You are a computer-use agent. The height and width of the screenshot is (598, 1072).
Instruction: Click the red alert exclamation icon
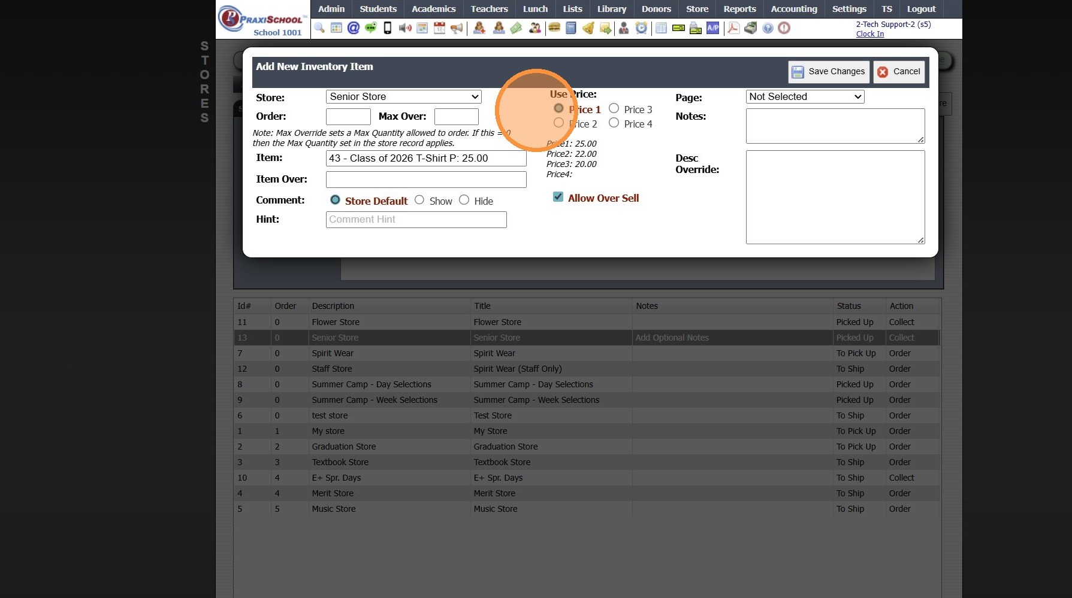(x=784, y=28)
